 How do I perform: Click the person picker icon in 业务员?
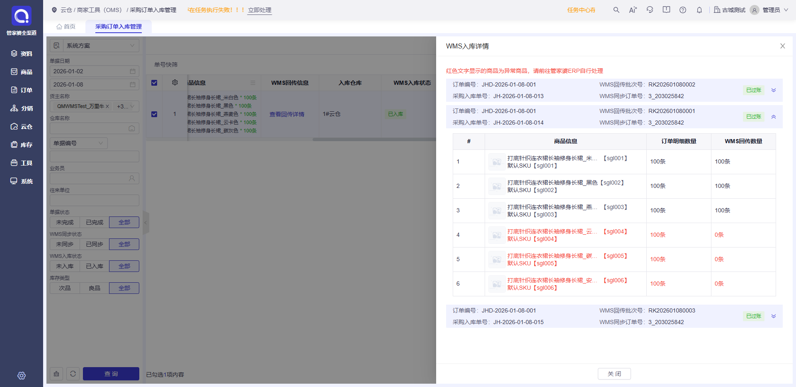132,178
